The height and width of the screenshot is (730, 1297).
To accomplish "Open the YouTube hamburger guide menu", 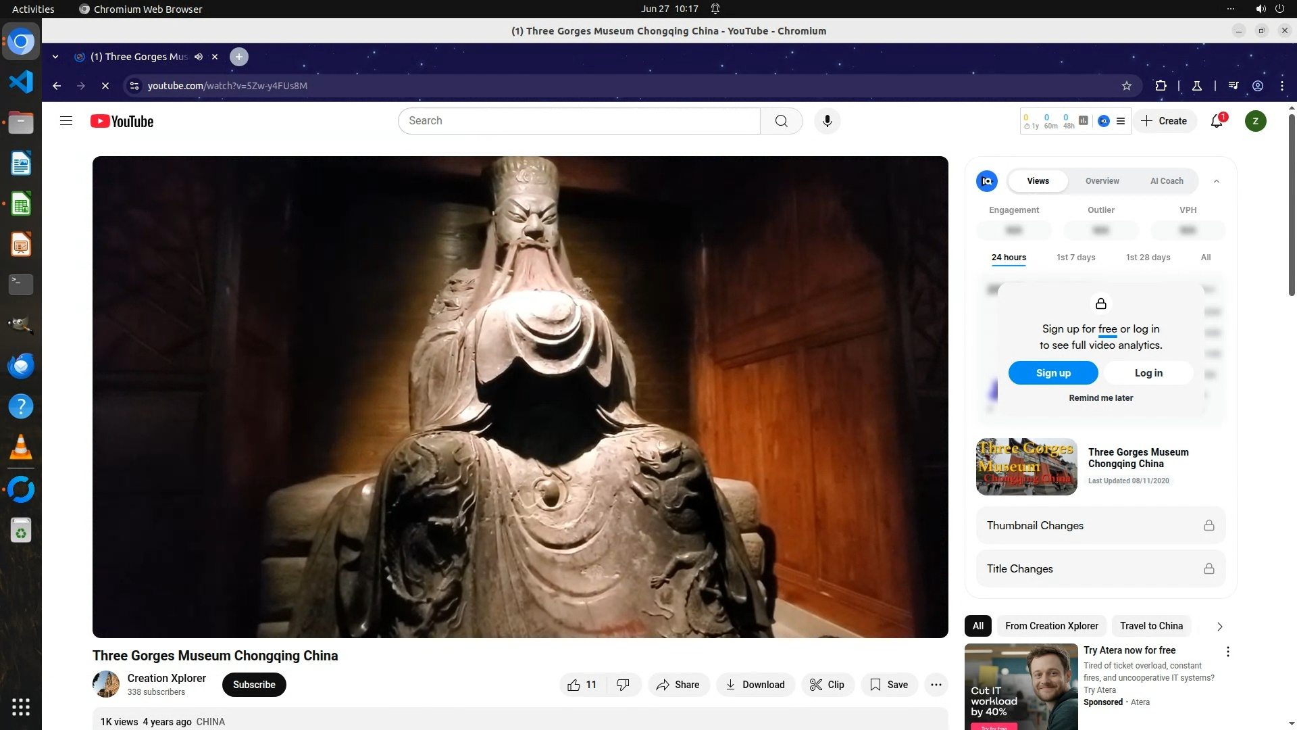I will click(66, 121).
